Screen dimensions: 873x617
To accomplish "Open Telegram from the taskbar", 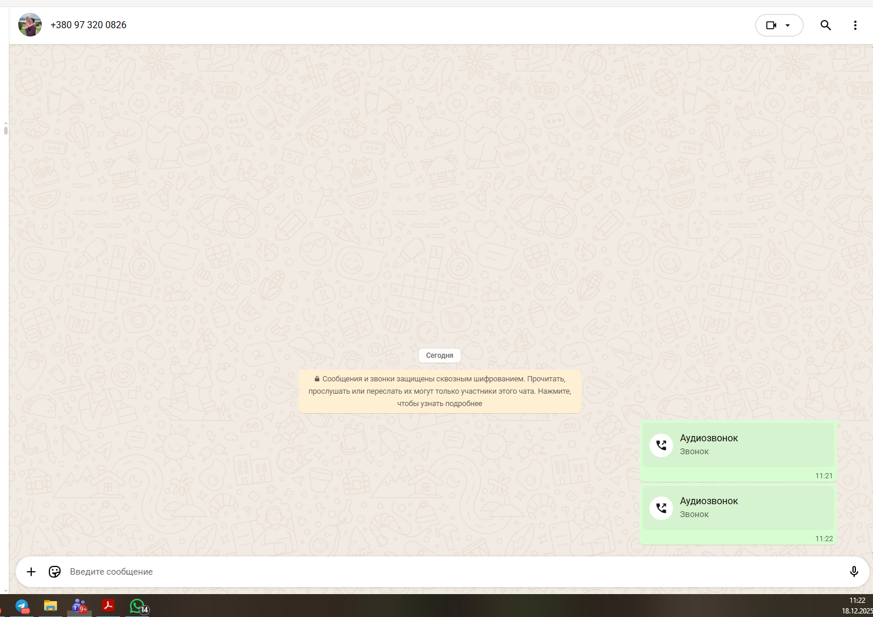I will point(22,606).
